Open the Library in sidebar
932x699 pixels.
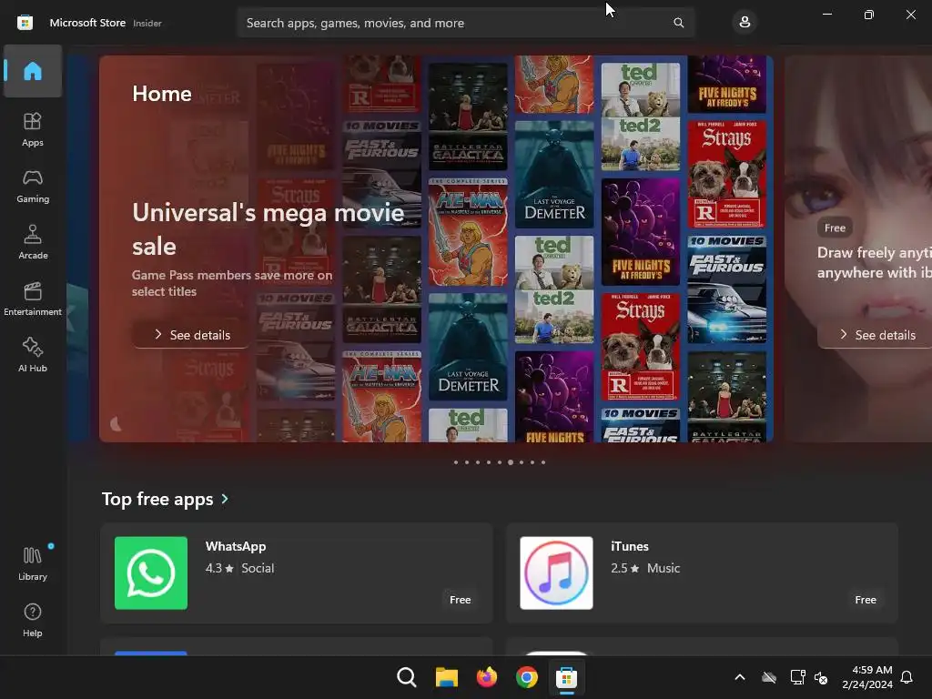pos(33,563)
